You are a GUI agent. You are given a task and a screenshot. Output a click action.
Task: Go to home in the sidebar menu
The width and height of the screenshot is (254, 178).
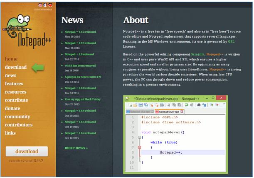pyautogui.click(x=11, y=59)
